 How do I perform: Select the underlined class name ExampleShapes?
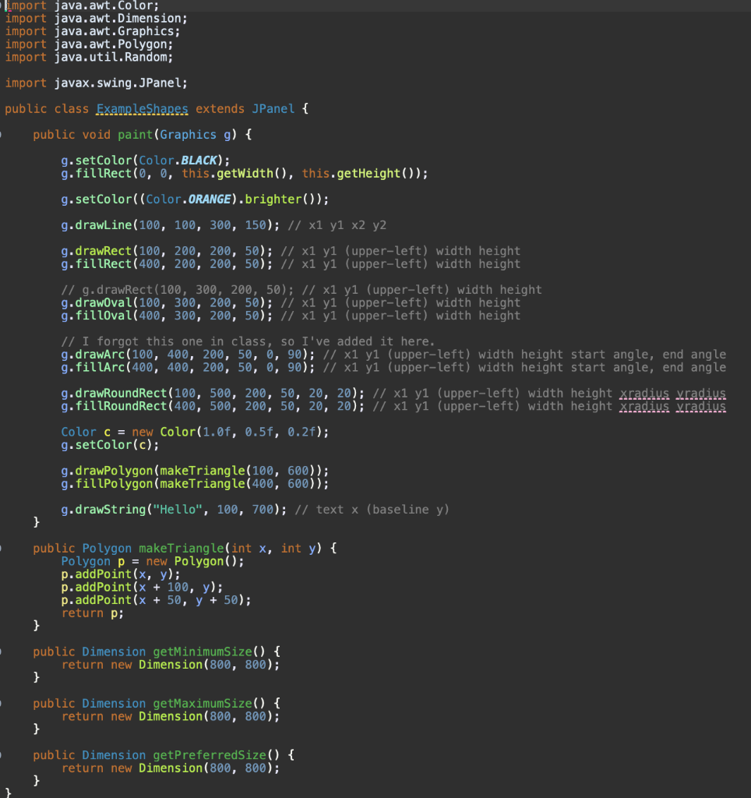point(142,108)
